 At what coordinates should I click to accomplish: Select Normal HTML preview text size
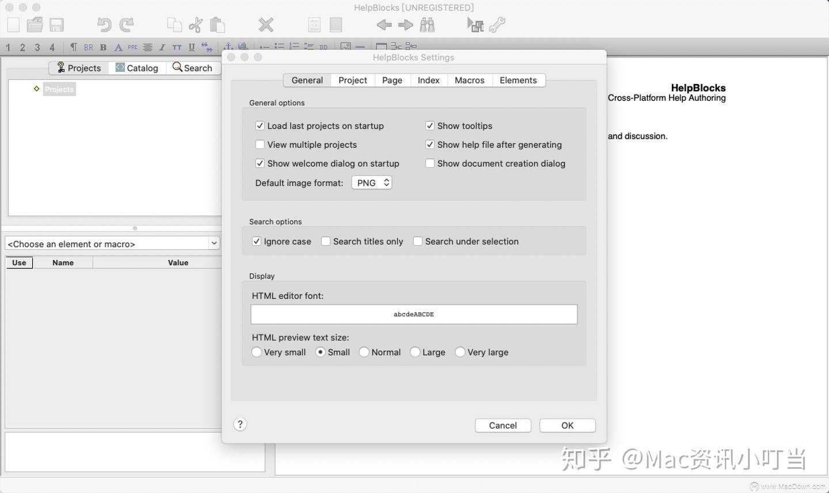[x=363, y=351]
